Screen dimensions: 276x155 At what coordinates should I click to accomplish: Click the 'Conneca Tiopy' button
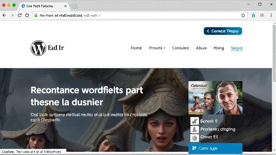[x=223, y=31]
